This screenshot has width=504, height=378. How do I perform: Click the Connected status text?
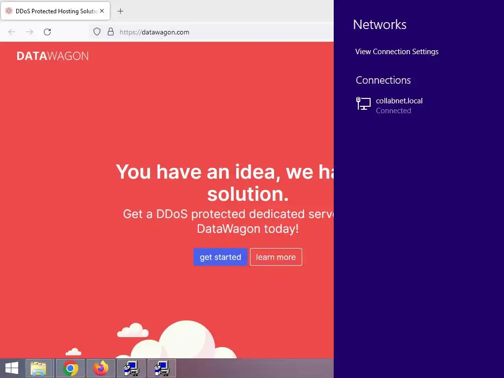click(x=393, y=111)
